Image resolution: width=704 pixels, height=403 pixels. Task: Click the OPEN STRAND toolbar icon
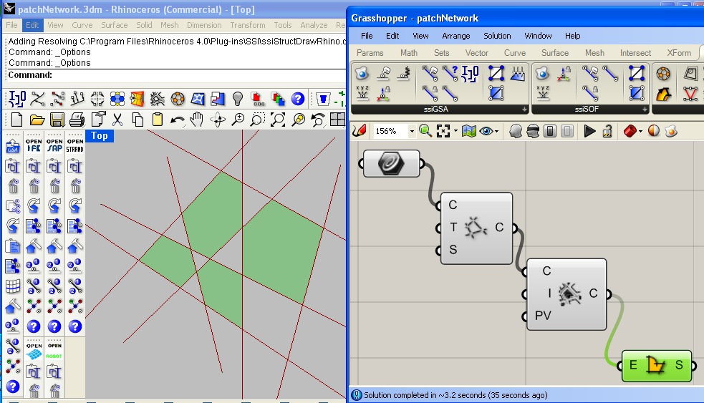(75, 145)
